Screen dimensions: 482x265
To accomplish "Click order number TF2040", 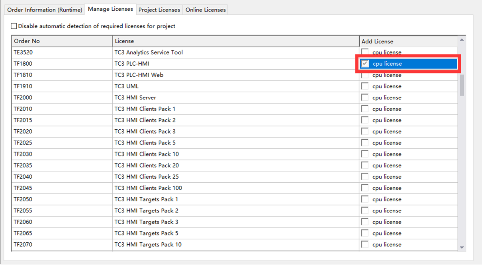I will click(23, 177).
